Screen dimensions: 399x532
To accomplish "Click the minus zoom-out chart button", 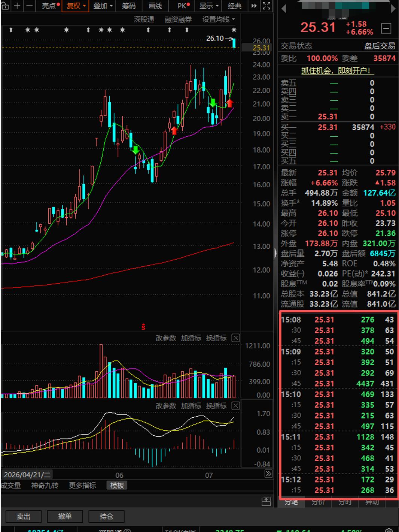I will [x=29, y=6].
